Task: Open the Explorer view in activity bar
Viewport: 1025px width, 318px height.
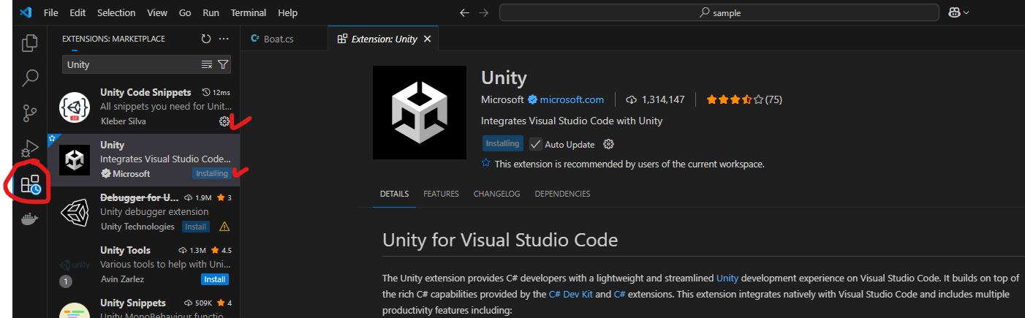Action: [x=30, y=42]
